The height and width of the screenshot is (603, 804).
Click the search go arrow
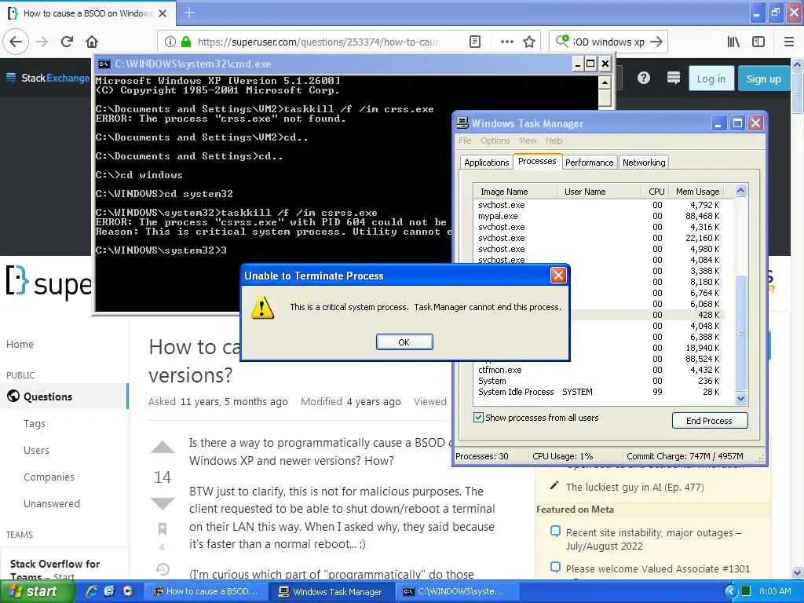click(x=656, y=42)
